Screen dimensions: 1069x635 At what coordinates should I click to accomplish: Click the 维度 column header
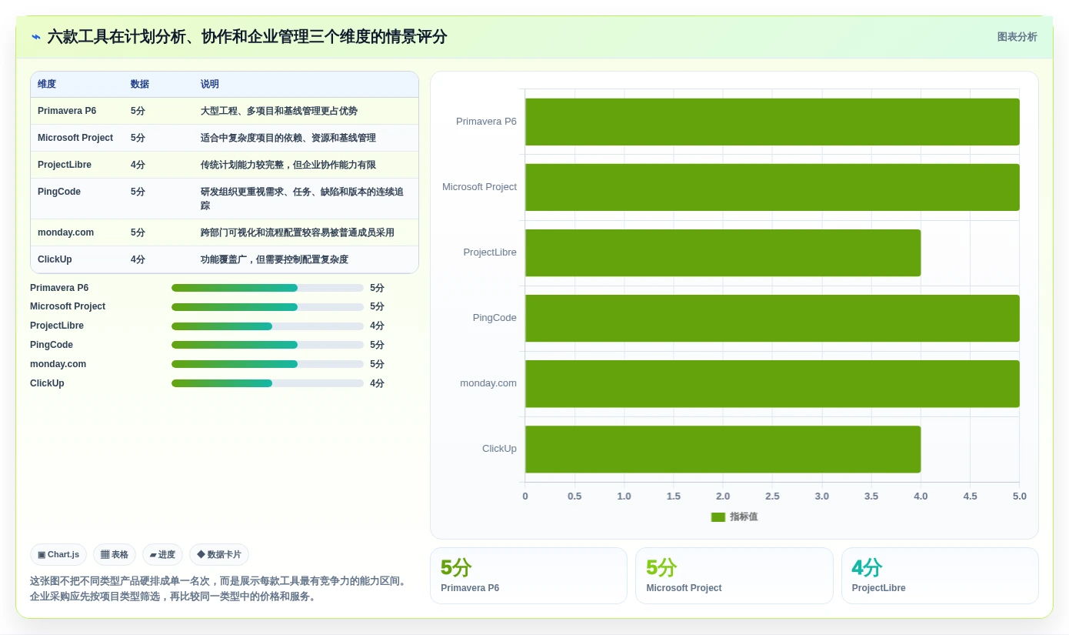[x=47, y=84]
